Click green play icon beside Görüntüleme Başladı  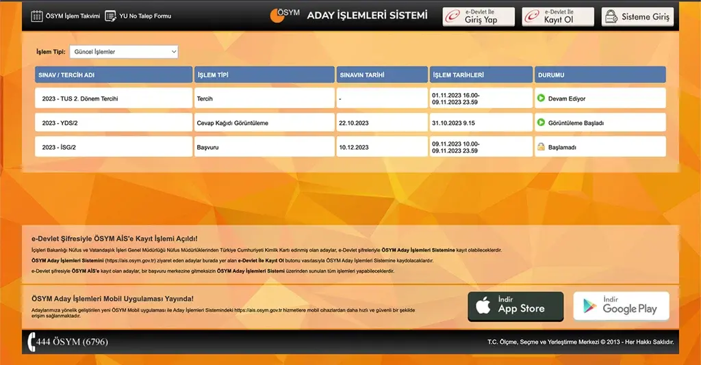click(x=541, y=123)
